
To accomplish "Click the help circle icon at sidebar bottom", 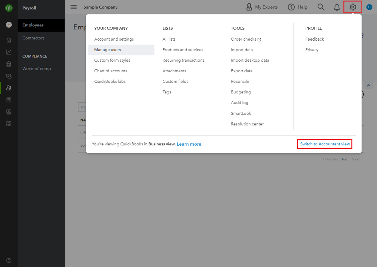I will click(9, 261).
